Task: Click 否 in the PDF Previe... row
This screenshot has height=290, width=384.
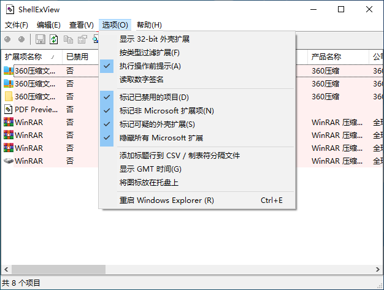Action: pos(70,109)
